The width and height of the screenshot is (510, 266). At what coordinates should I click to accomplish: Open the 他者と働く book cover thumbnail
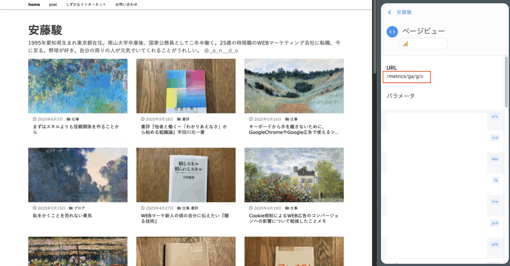coord(186,86)
